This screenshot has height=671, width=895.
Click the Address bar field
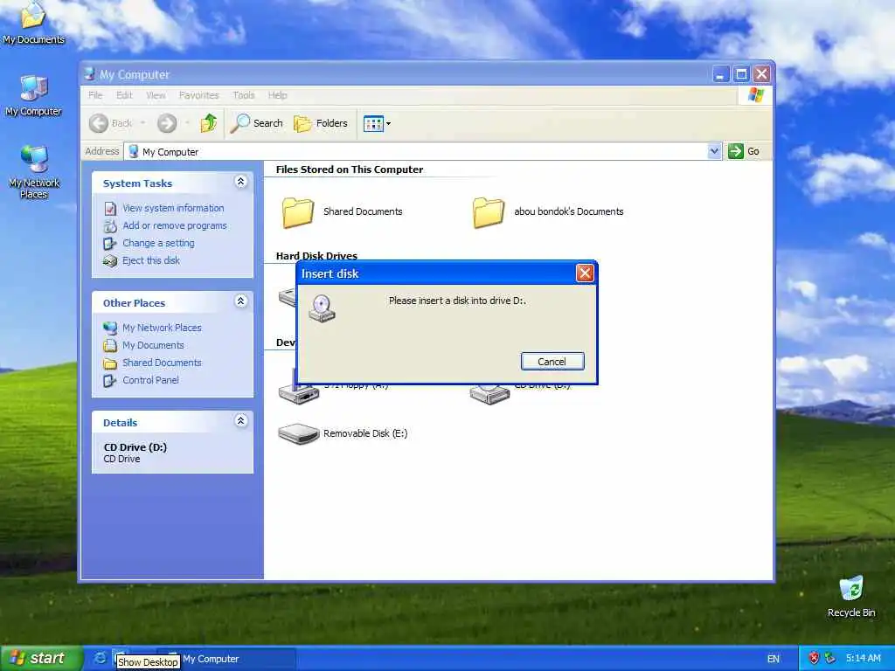(422, 151)
